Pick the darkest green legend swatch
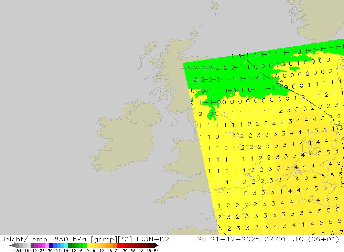The image size is (344, 252). click(70, 245)
